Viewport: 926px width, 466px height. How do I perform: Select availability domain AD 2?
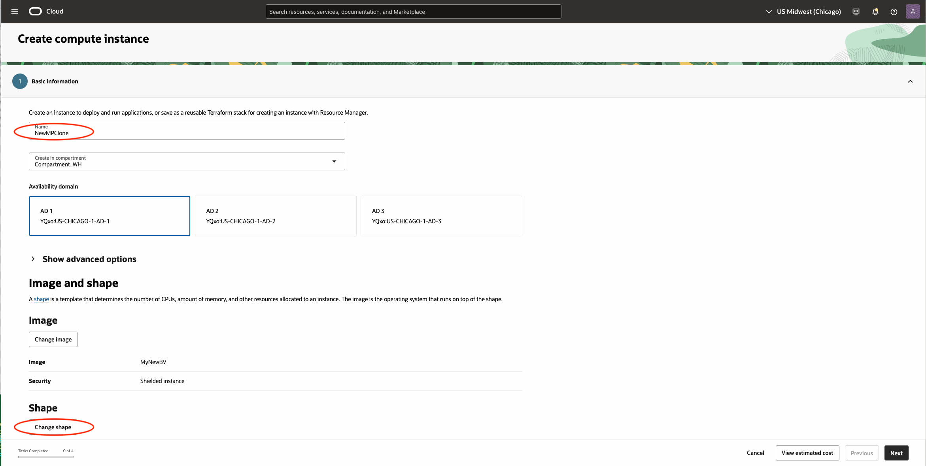click(x=275, y=216)
